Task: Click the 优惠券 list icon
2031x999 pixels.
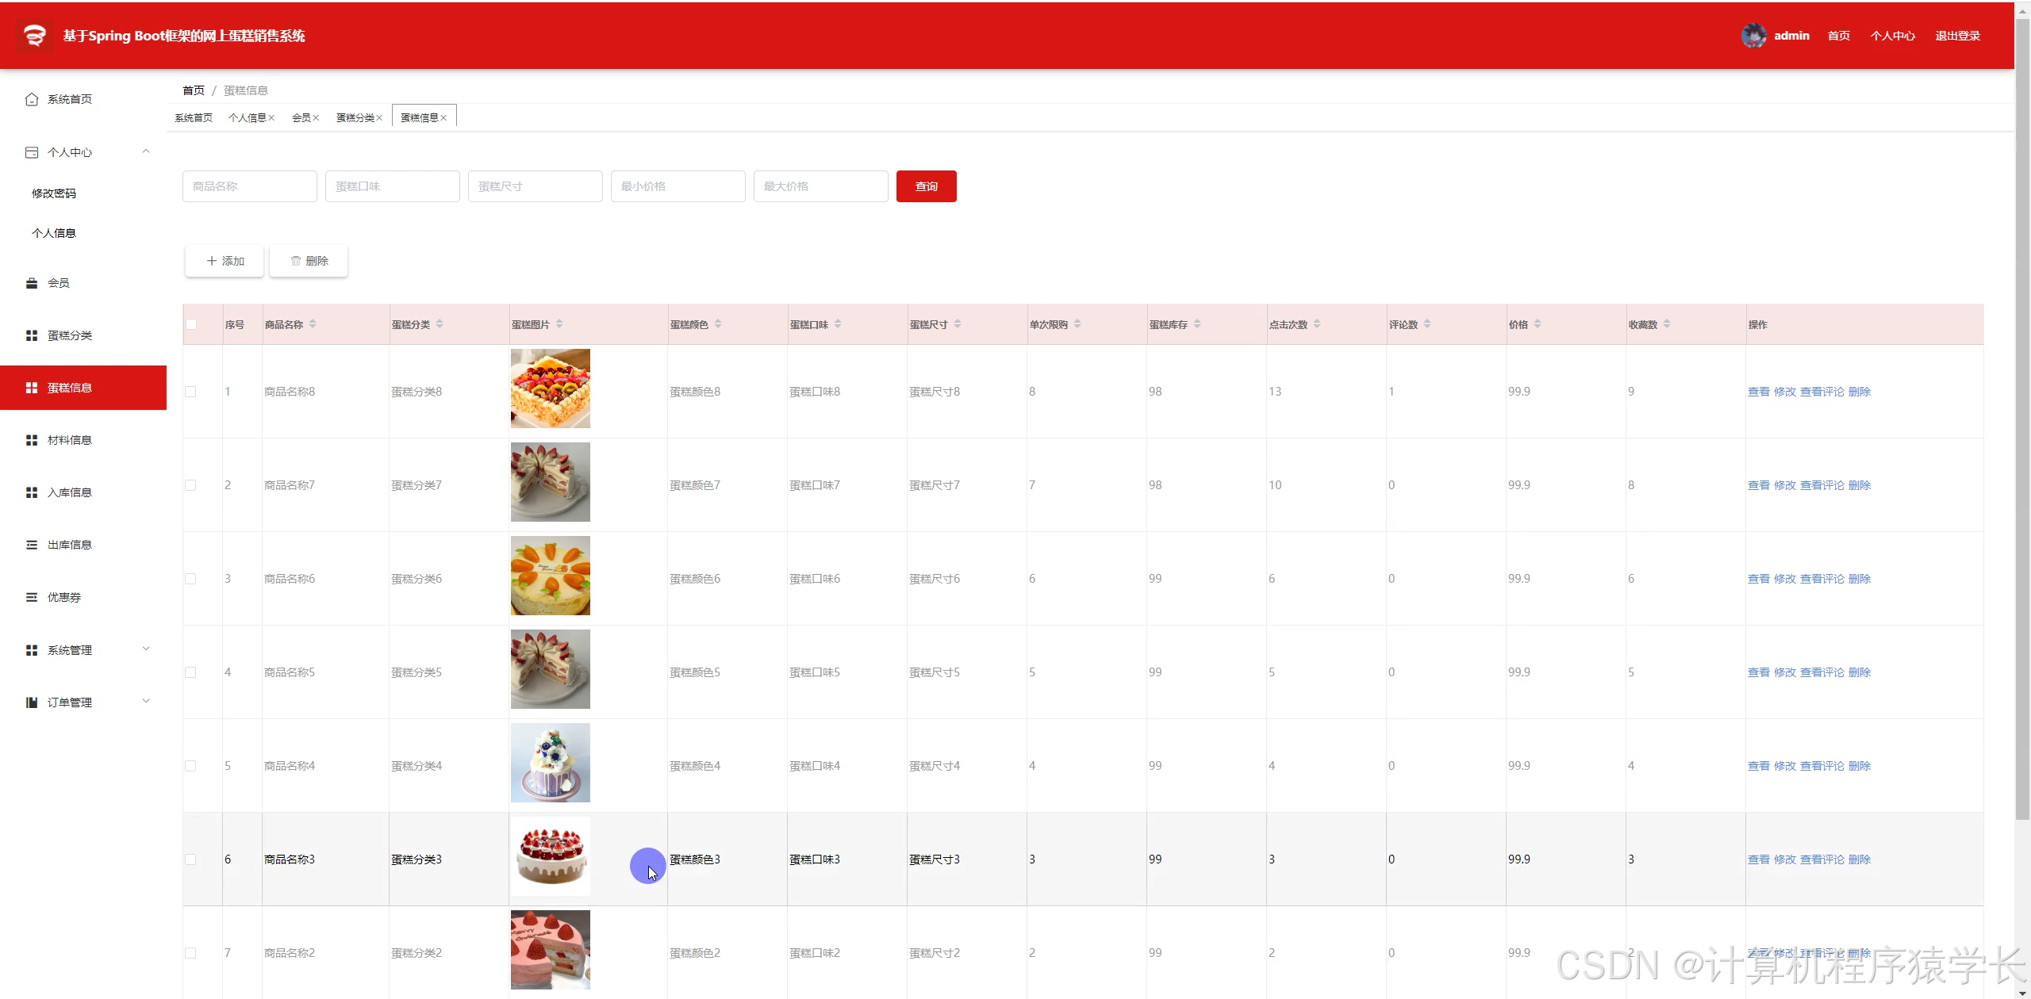Action: (x=32, y=597)
